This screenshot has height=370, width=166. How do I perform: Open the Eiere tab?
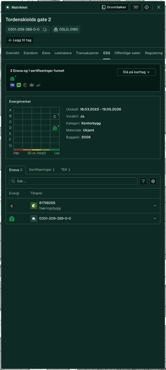[46, 53]
